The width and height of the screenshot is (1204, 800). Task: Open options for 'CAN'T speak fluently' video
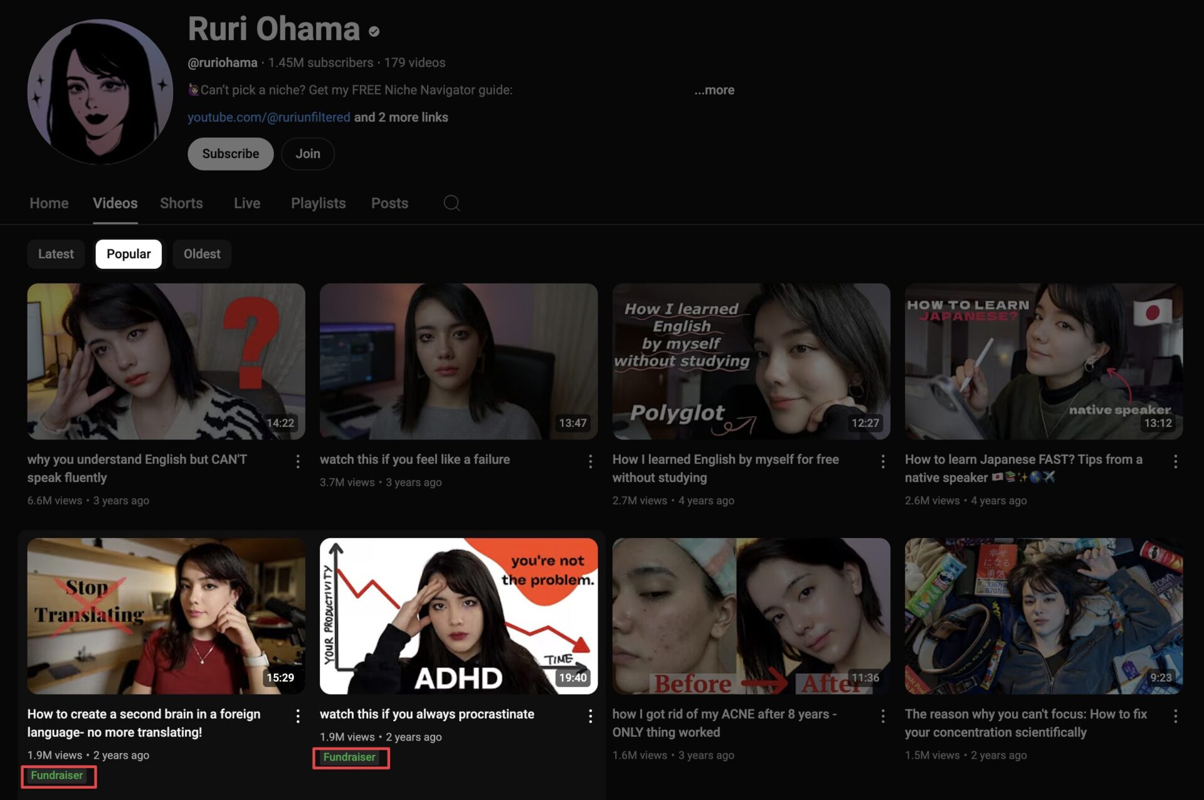(298, 462)
